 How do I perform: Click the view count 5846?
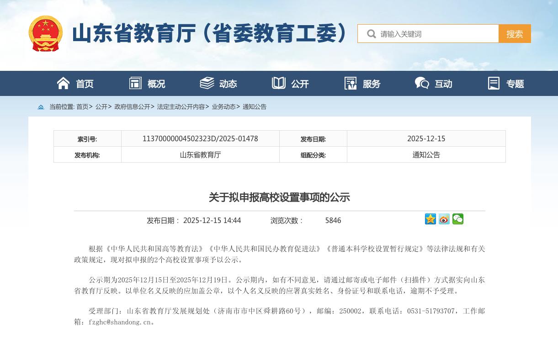tap(333, 221)
